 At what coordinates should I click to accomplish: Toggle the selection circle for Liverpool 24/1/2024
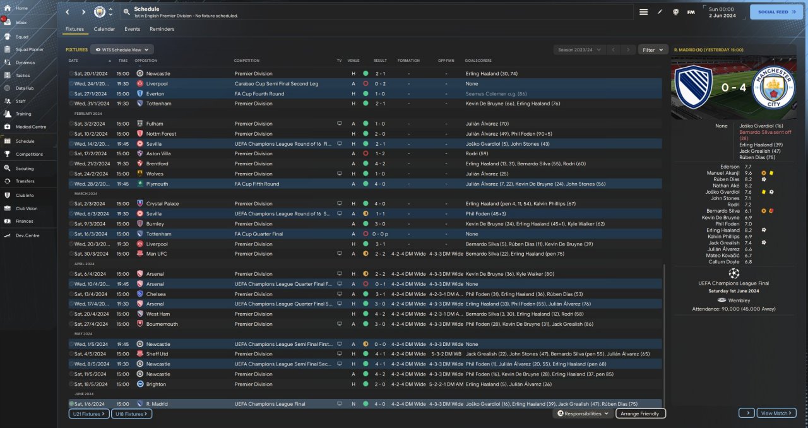point(71,83)
